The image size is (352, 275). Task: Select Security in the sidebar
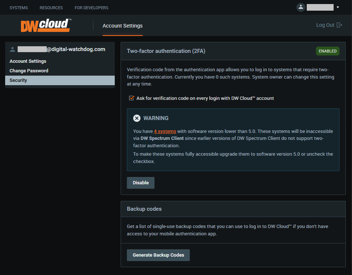[x=18, y=80]
